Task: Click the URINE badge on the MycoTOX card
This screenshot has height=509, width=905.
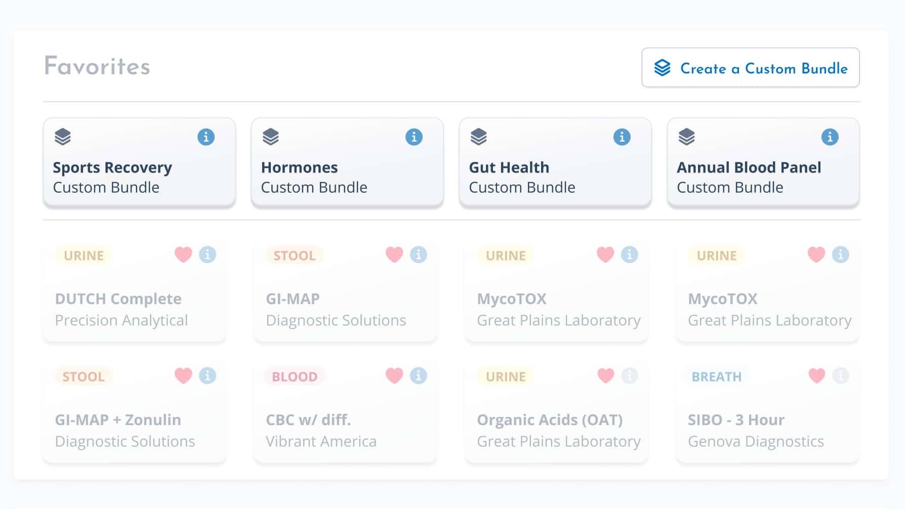Action: [504, 256]
